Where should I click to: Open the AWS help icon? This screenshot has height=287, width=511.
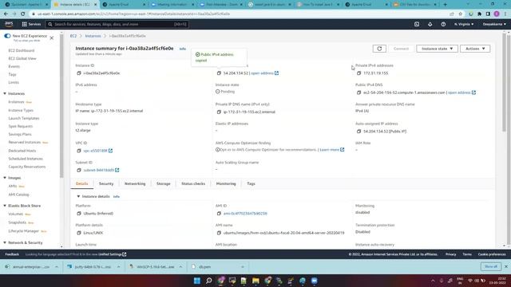point(443,24)
